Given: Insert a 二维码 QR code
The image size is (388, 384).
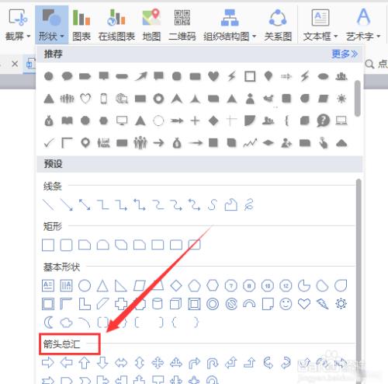Looking at the screenshot, I should [182, 24].
